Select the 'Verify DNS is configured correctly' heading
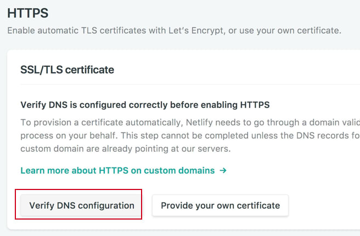Image resolution: width=360 pixels, height=236 pixels. (145, 105)
